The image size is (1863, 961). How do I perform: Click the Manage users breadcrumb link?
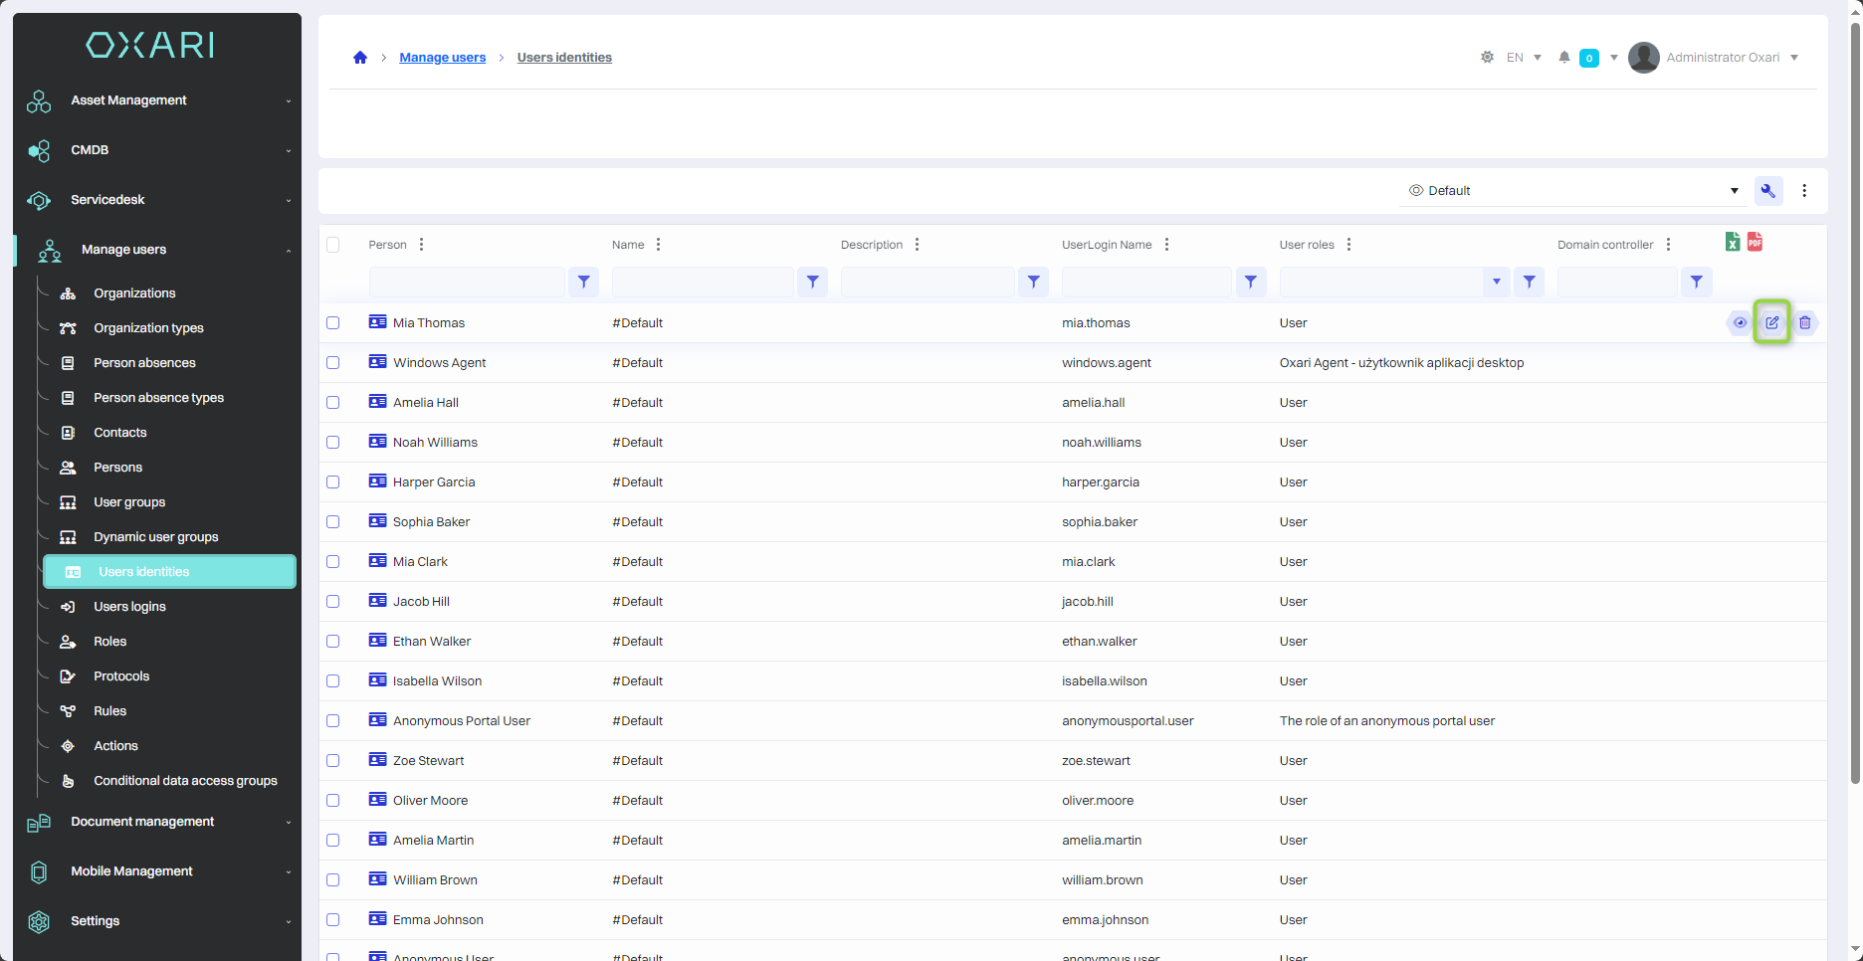(x=442, y=58)
